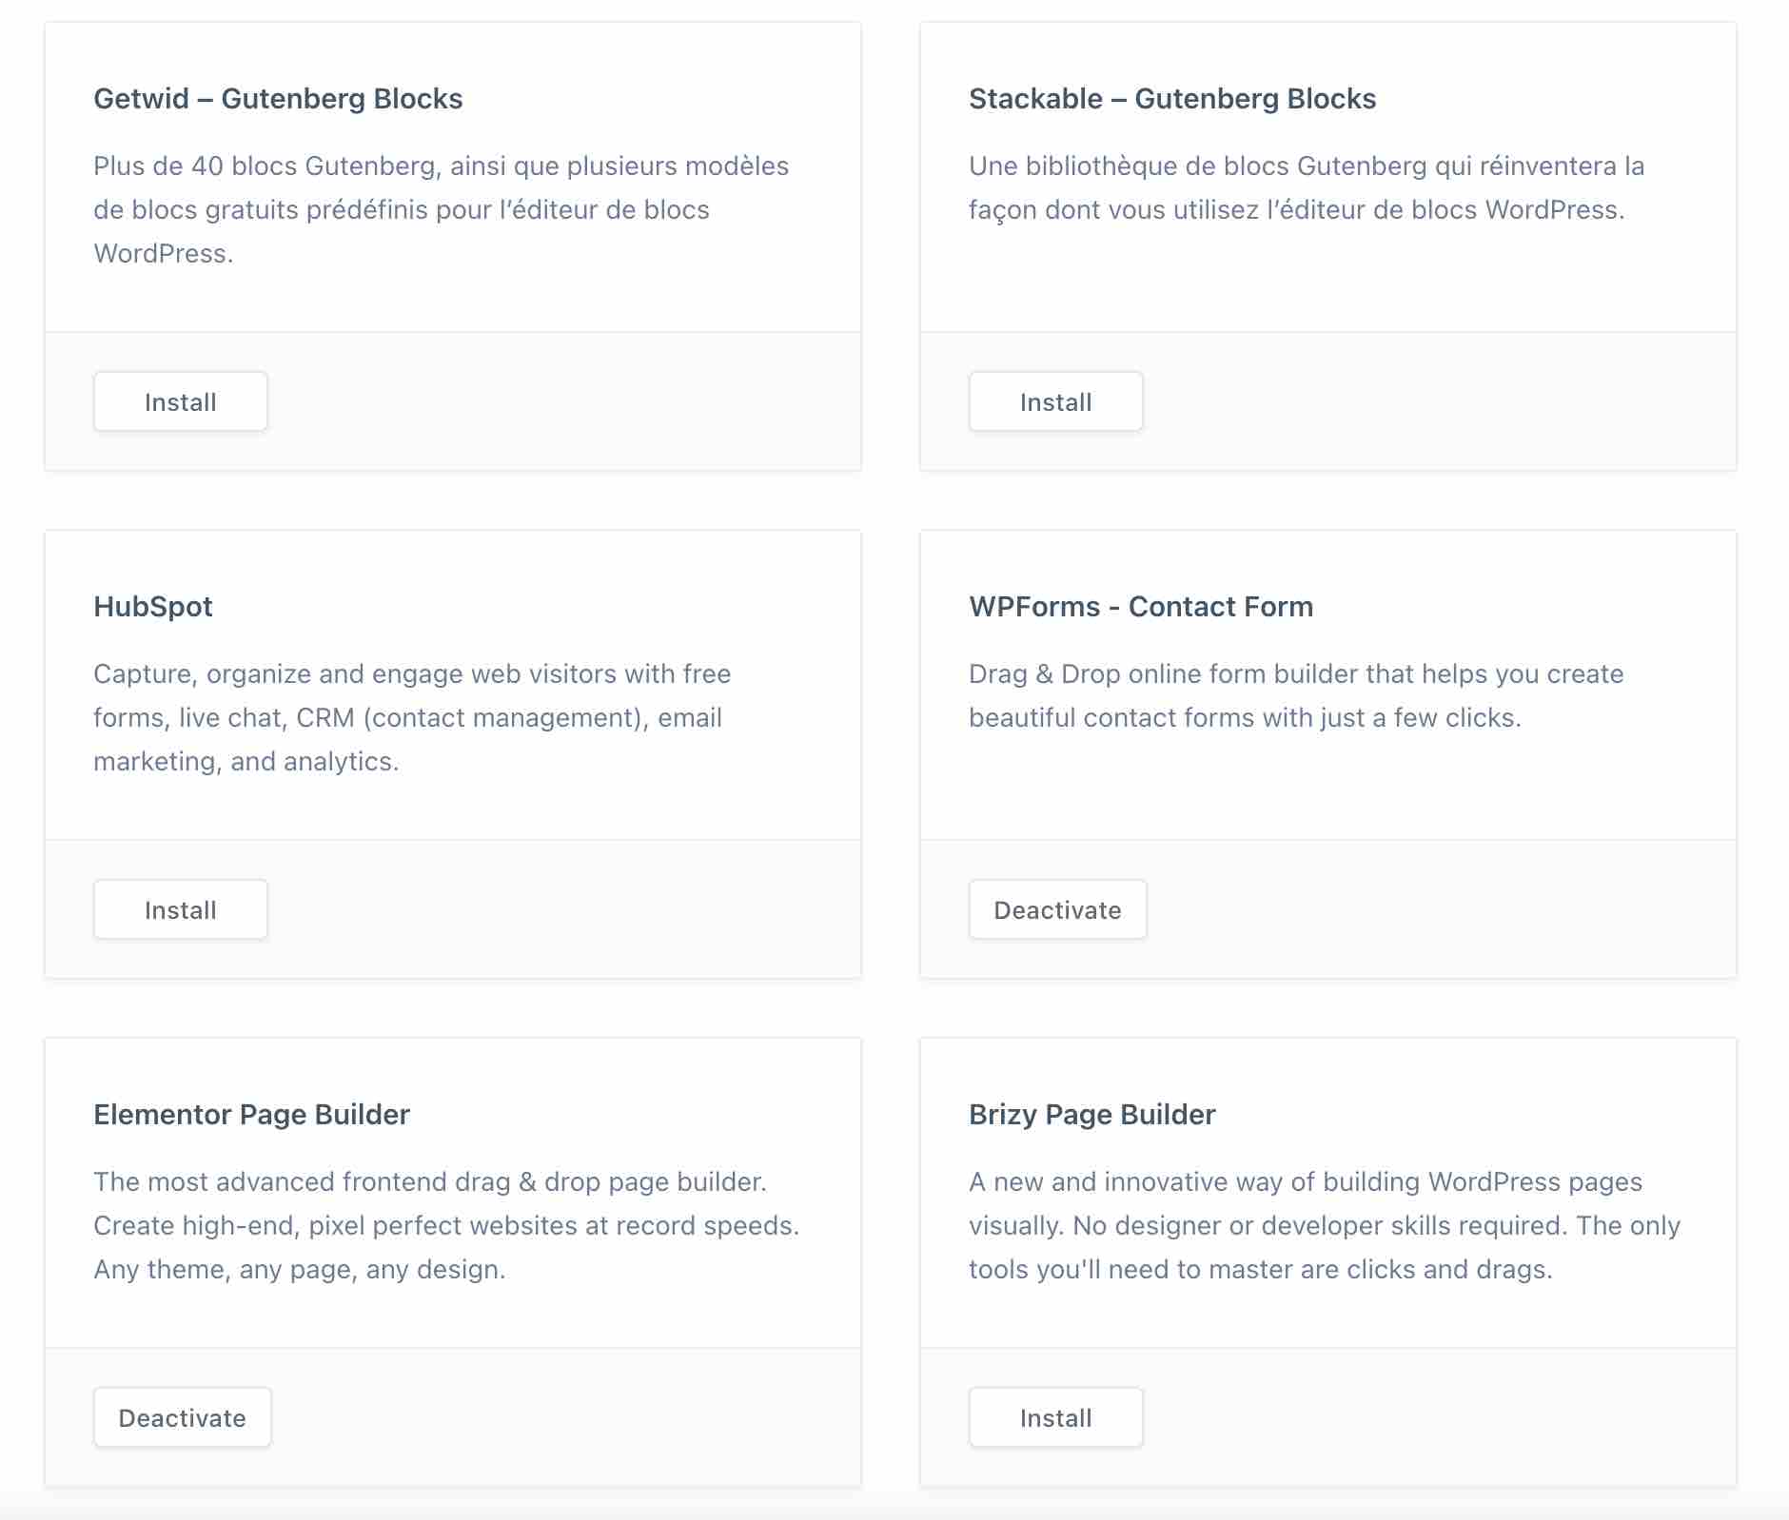1789x1520 pixels.
Task: Click Brizy's description about building WordPress pages
Action: coord(1324,1225)
